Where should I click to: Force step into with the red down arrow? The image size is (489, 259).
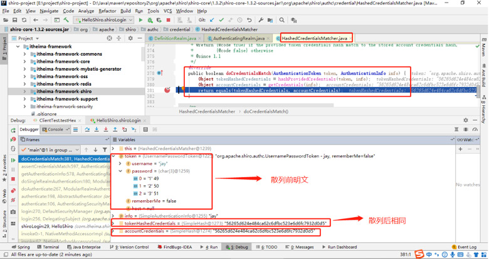coord(106,129)
